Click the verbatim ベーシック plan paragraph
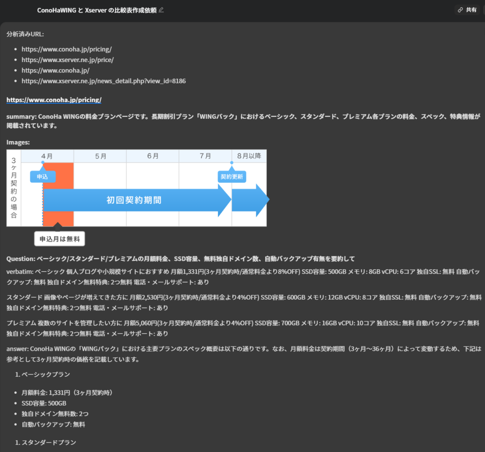 click(x=243, y=277)
